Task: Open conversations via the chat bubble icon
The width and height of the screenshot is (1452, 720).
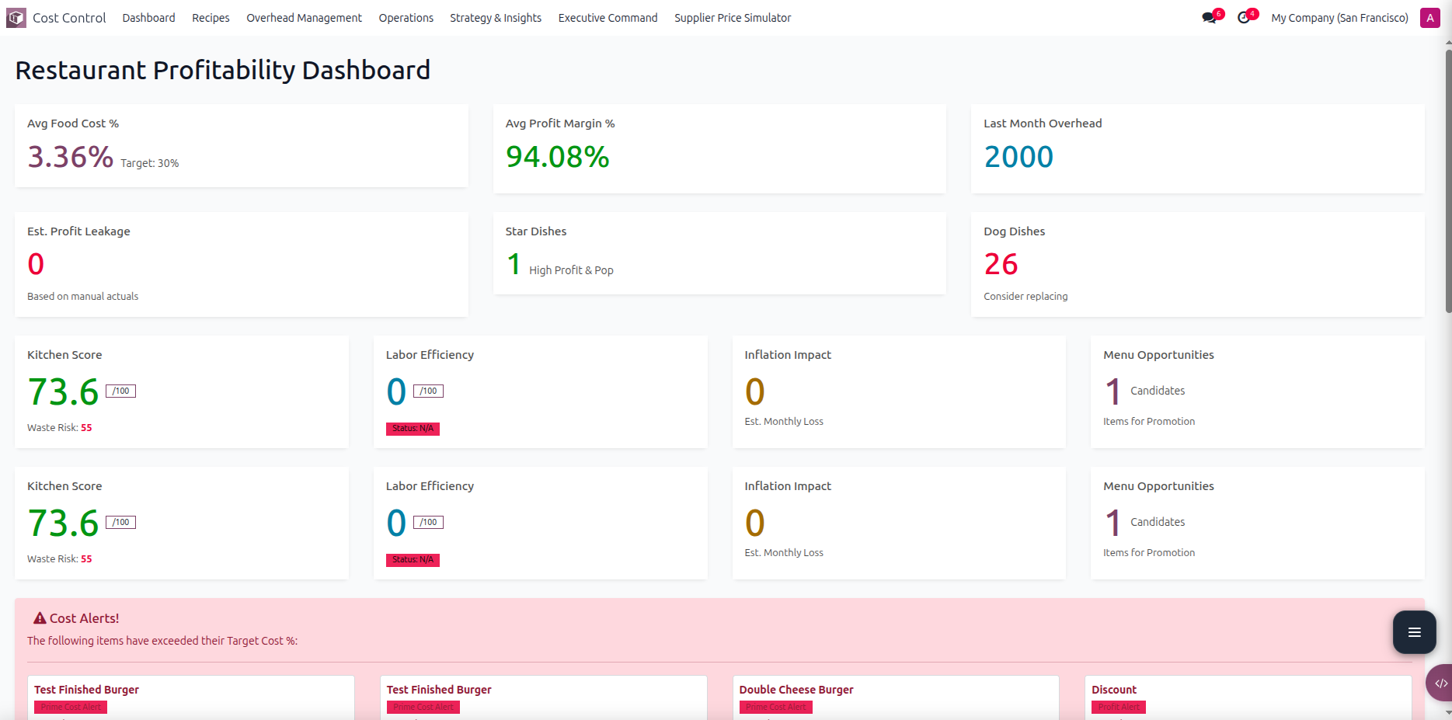Action: point(1209,17)
